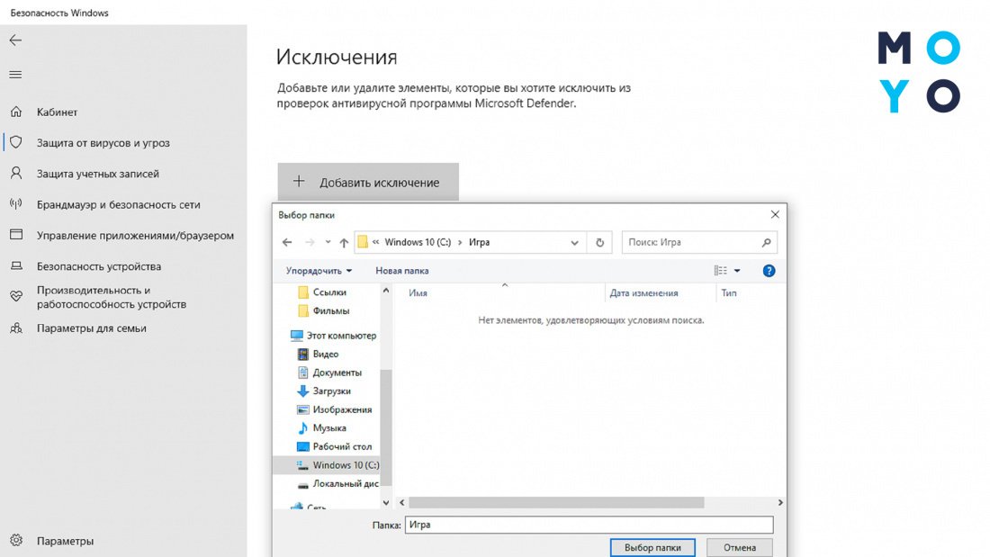Open recent locations dropdown arrow
Image resolution: width=990 pixels, height=557 pixels.
(328, 242)
